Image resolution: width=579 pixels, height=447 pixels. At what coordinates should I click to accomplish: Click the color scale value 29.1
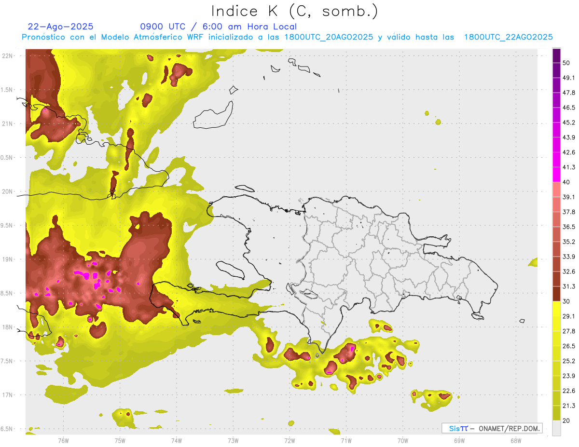coord(568,316)
